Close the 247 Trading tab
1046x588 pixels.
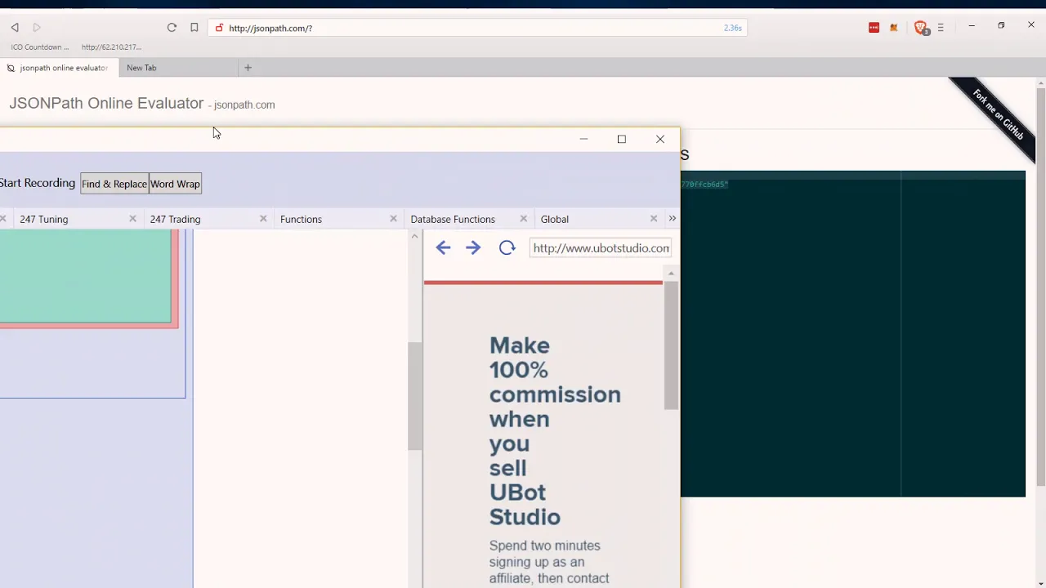(x=263, y=219)
